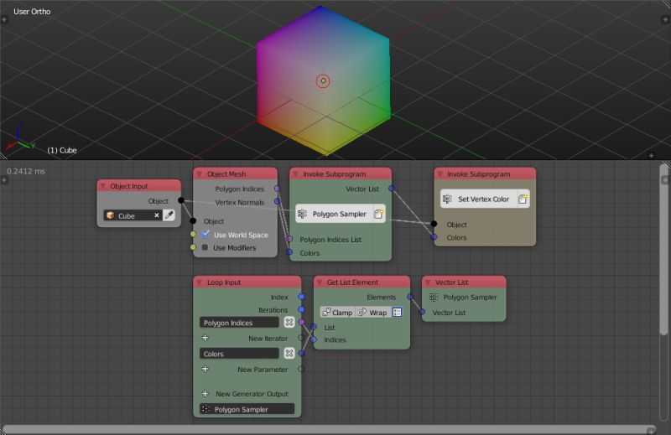Viewport: 671px width, 435px height.
Task: Click the node editor horizontal scrollbar
Action: (x=329, y=430)
